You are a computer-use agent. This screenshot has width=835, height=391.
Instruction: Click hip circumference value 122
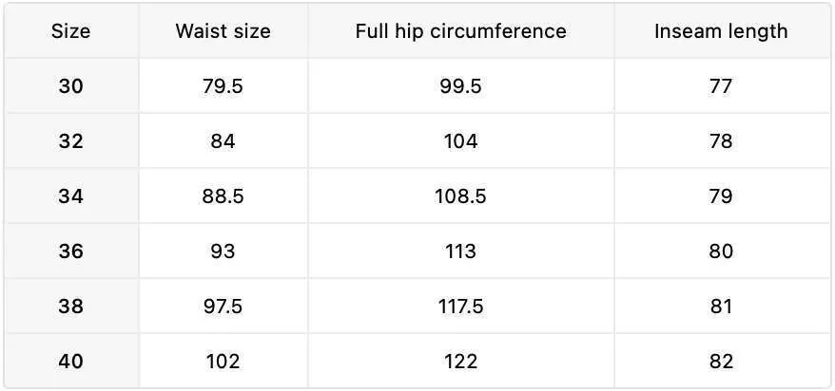(460, 362)
